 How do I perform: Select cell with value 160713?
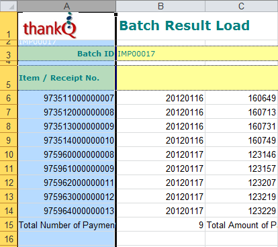click(242, 112)
